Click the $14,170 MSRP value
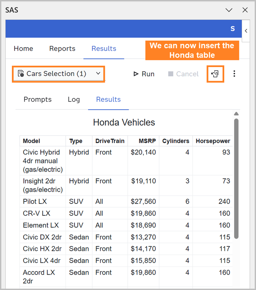The height and width of the screenshot is (290, 256). [x=143, y=249]
